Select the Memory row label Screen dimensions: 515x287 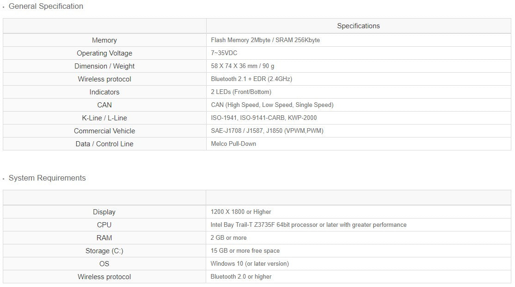(x=104, y=40)
